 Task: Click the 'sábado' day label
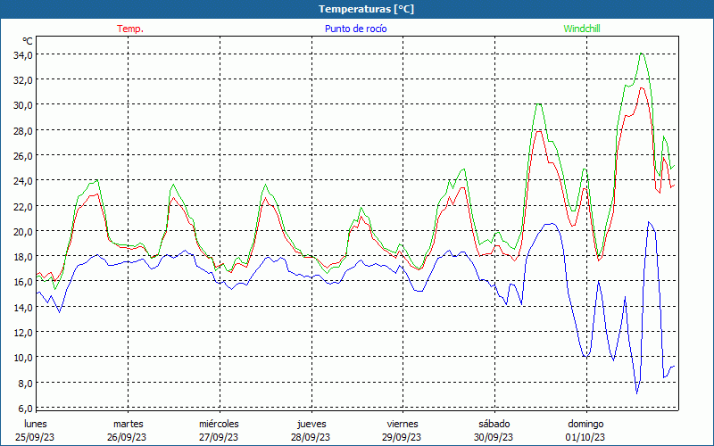[494, 424]
